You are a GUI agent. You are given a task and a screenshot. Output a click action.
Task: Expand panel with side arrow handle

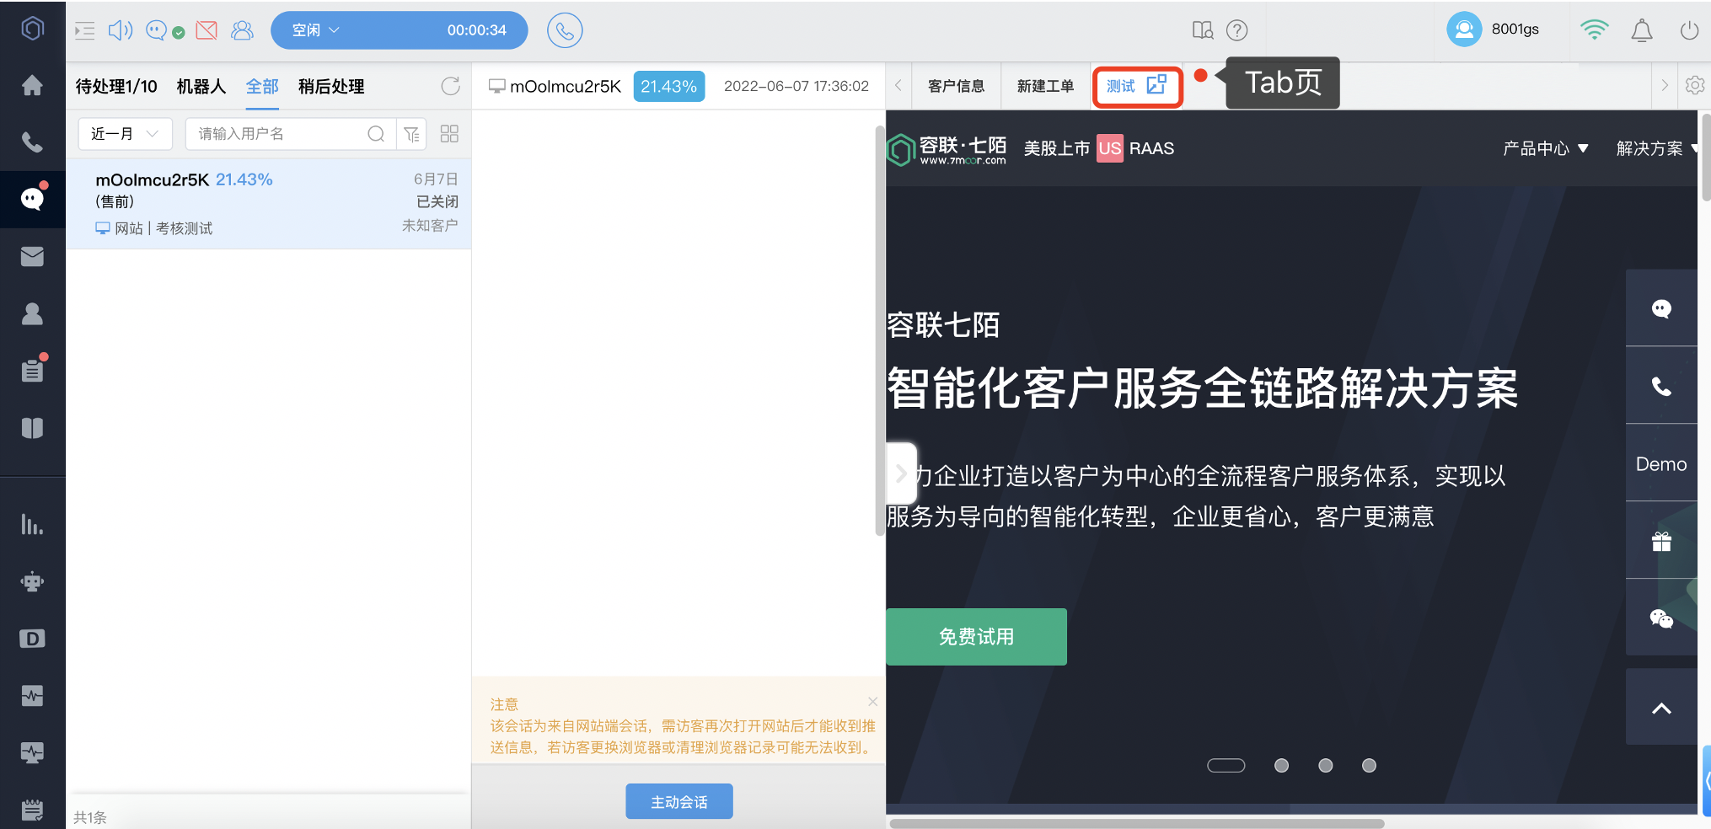[901, 473]
